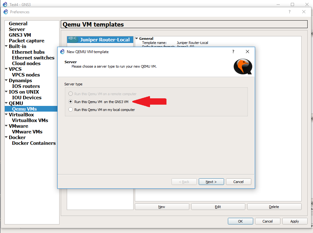
Task: Collapse the VPCS tree section
Action: (6, 69)
